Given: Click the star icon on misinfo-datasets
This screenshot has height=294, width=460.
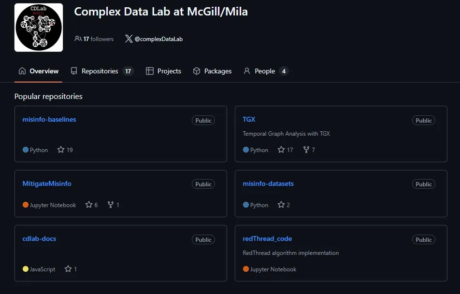Looking at the screenshot, I should coord(281,205).
